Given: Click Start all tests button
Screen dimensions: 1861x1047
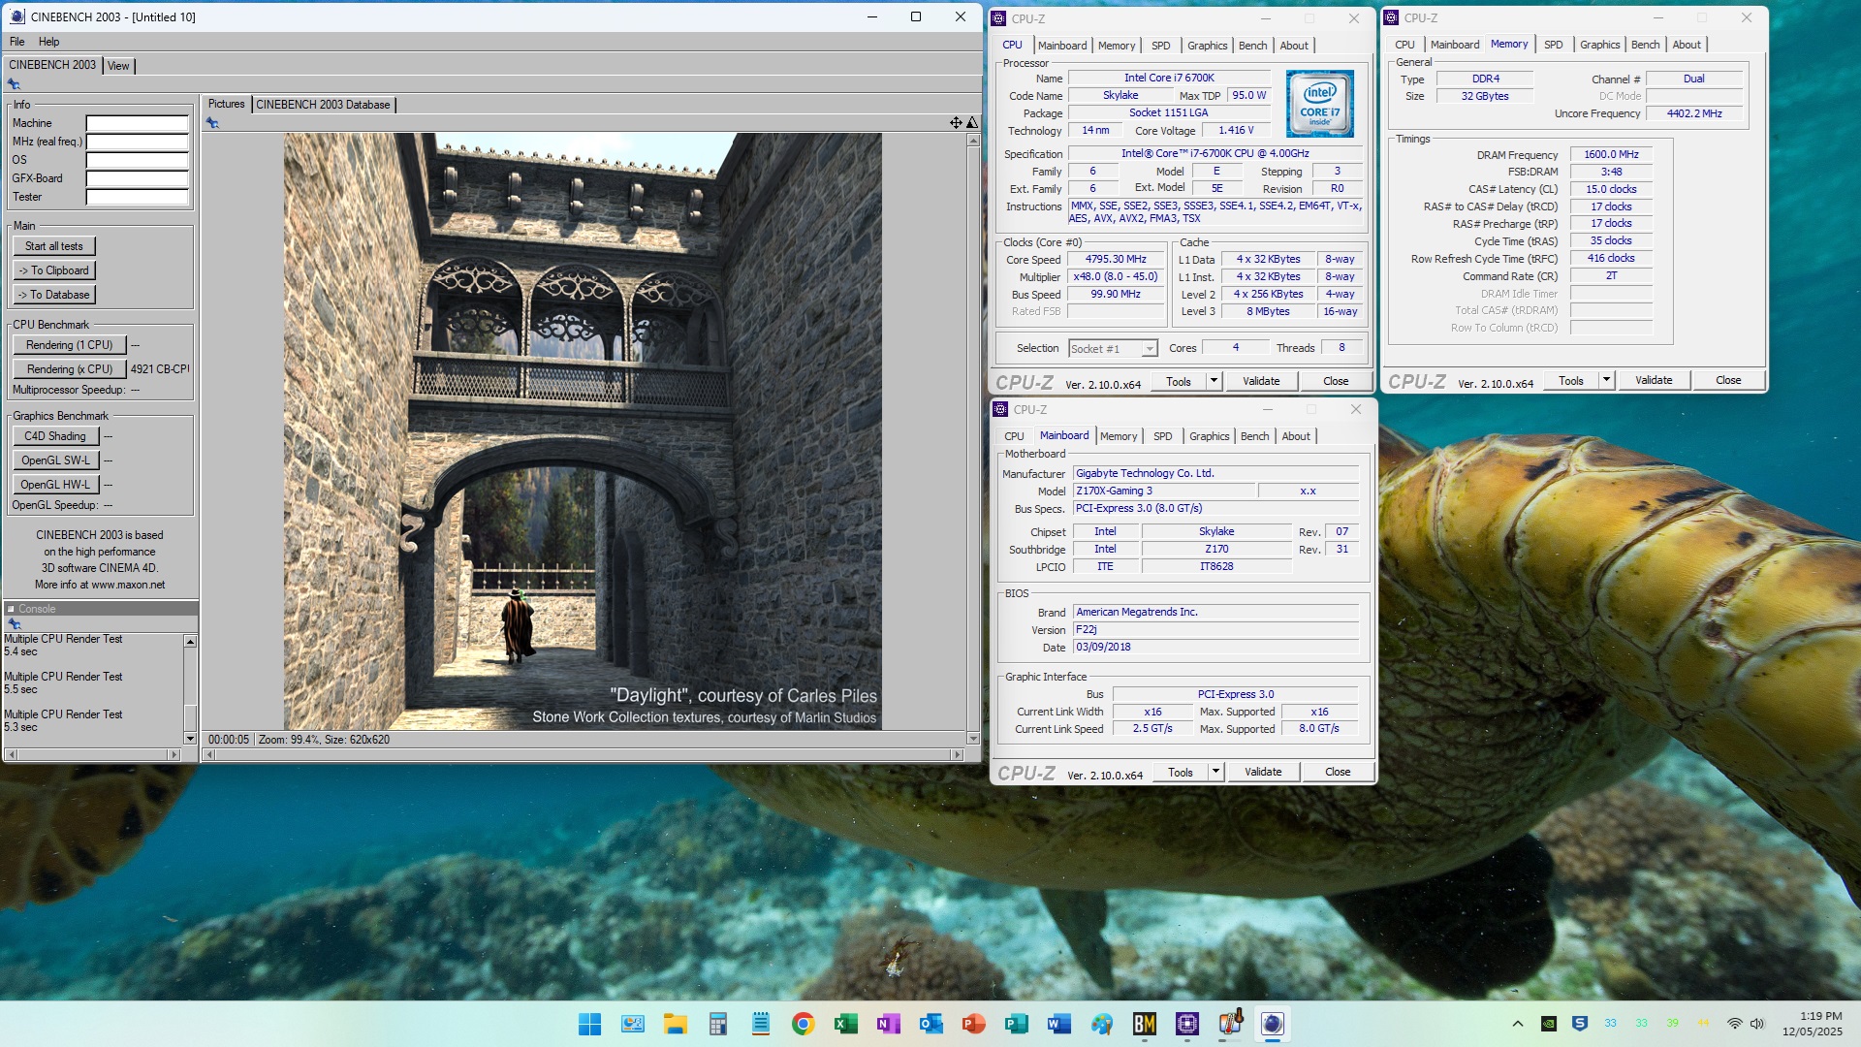Looking at the screenshot, I should click(54, 246).
